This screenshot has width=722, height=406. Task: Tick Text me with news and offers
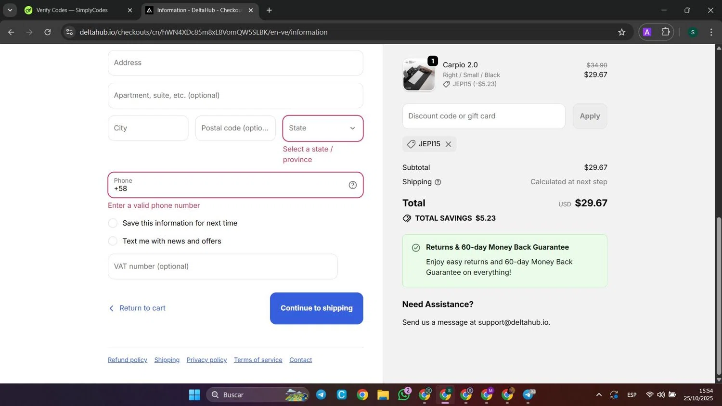pyautogui.click(x=113, y=241)
